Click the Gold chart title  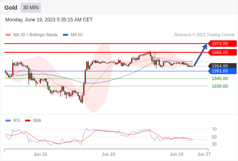(11, 8)
